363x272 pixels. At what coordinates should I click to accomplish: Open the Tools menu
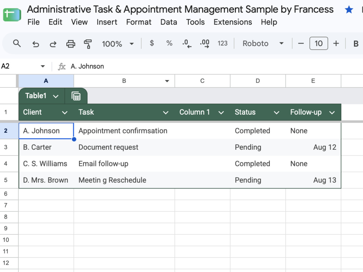tap(195, 22)
